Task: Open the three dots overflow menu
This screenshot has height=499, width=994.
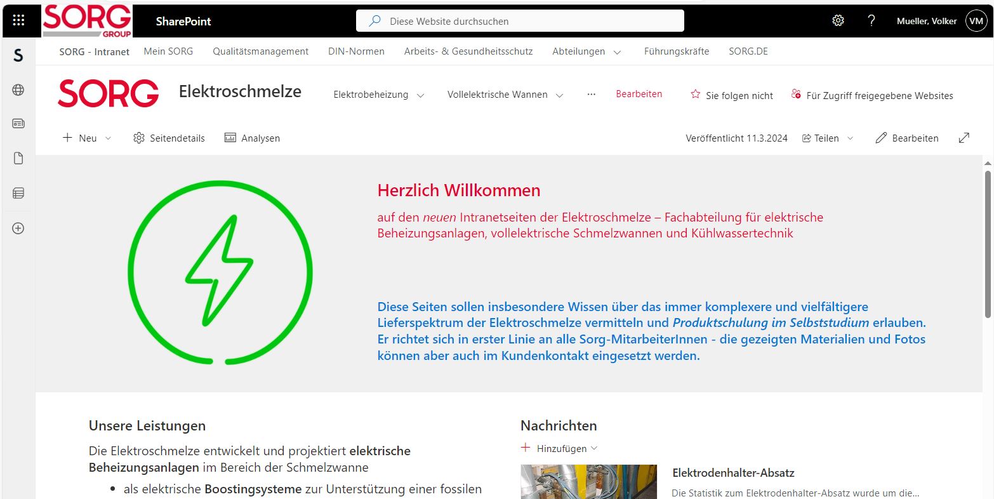Action: tap(592, 94)
